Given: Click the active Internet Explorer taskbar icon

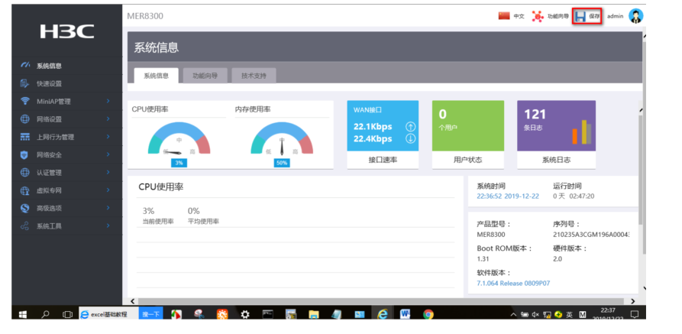Looking at the screenshot, I should pos(383,314).
